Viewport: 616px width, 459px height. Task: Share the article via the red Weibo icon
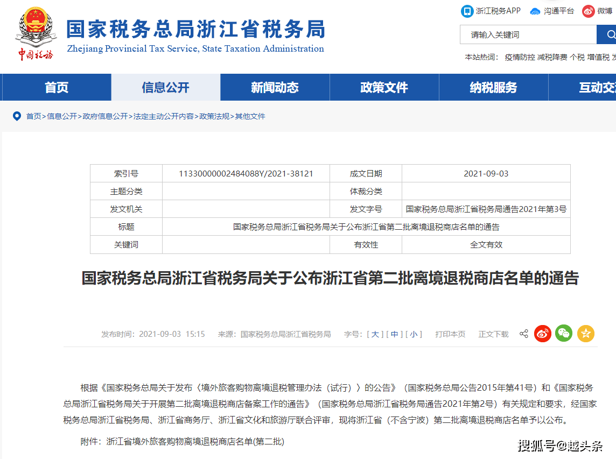point(543,333)
